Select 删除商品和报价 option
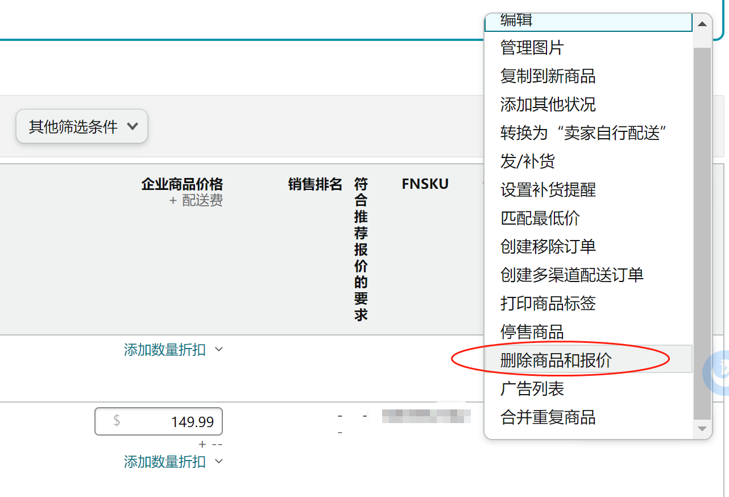Viewport: 729px width, 497px height. pos(588,359)
